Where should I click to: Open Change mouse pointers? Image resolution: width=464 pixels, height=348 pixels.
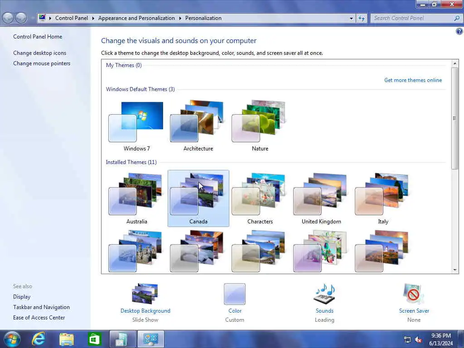click(42, 63)
